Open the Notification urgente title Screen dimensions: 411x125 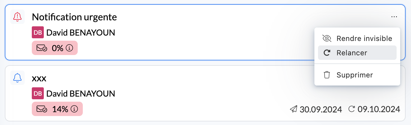point(74,17)
